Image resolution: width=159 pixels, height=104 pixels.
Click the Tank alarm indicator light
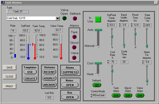pos(74,37)
